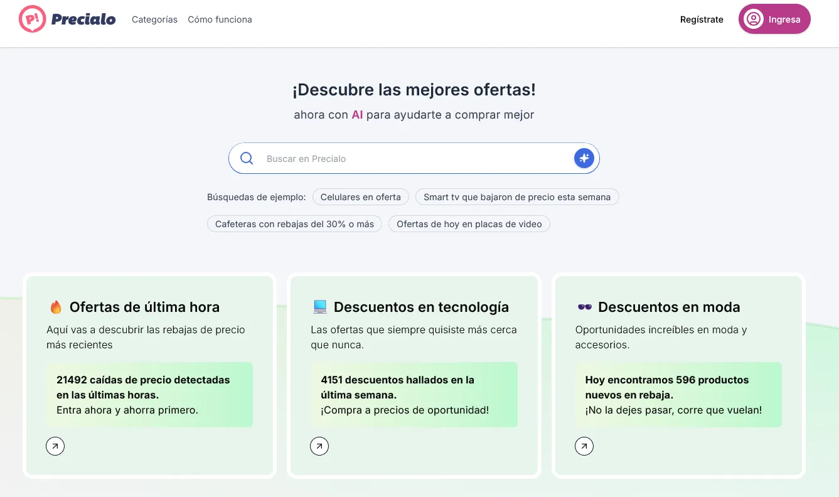Click the 21492 caídas de precio banner
The height and width of the screenshot is (497, 839).
click(149, 395)
